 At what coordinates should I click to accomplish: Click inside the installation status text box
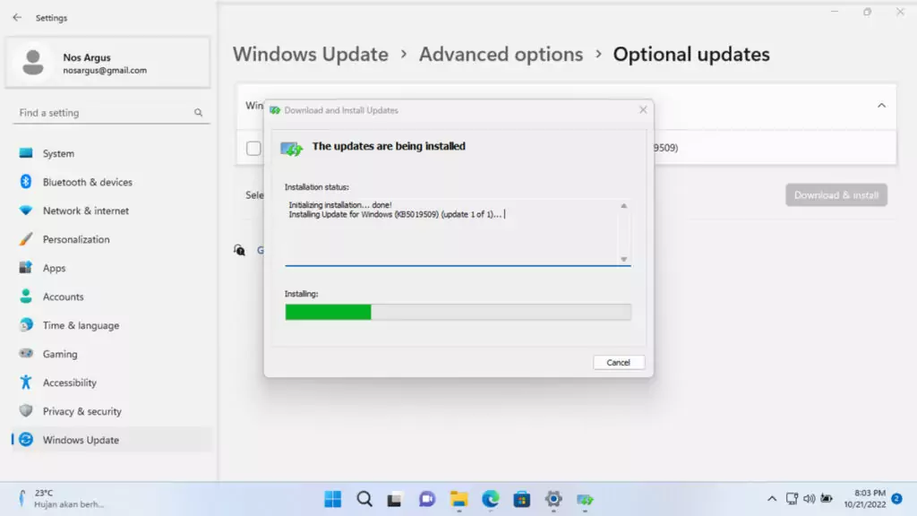(x=458, y=232)
